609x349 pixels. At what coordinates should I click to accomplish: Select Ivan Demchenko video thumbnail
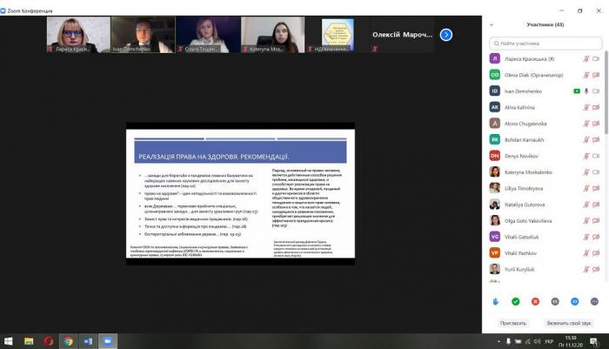144,35
